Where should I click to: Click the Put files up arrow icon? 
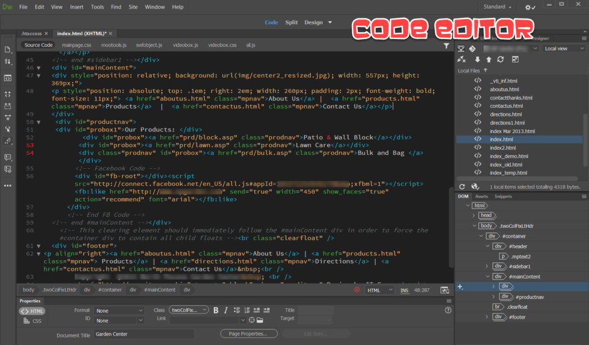tap(489, 59)
